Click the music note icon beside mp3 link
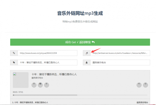This screenshot has height=105, width=156. click(x=87, y=53)
